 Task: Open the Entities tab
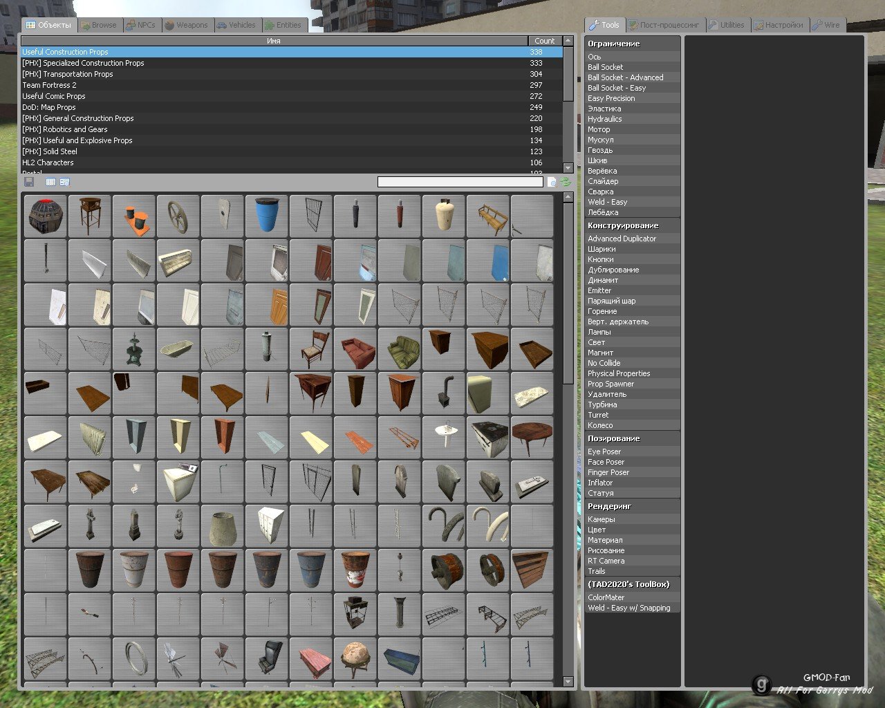[283, 25]
